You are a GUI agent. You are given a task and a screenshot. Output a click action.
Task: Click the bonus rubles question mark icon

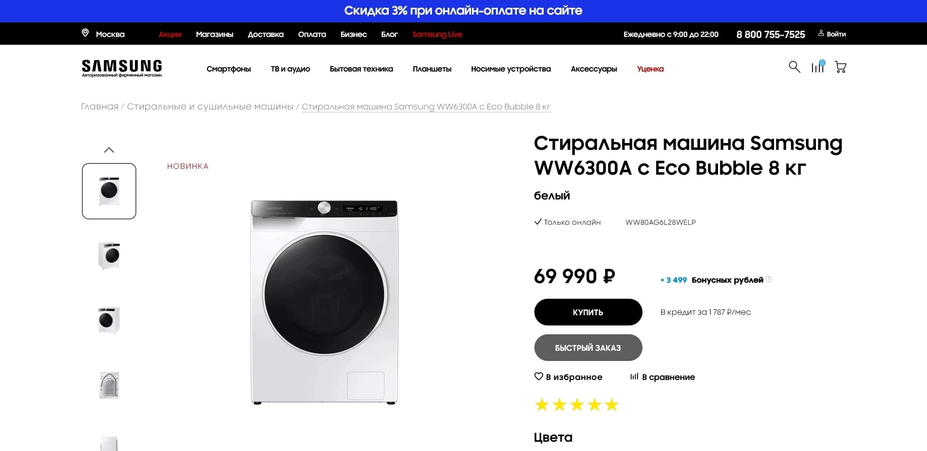click(x=768, y=279)
